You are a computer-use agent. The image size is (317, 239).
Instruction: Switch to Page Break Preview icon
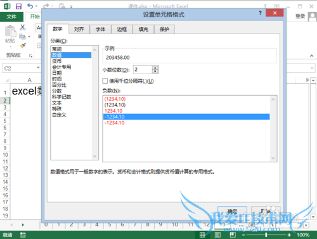point(233,235)
